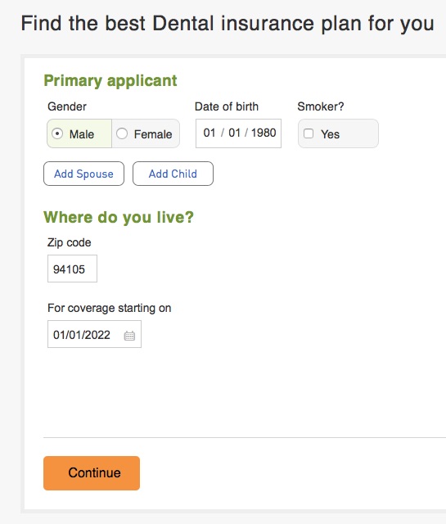Click the birth year field showing 1980
Viewport: 446px width, 524px height.
tap(264, 133)
